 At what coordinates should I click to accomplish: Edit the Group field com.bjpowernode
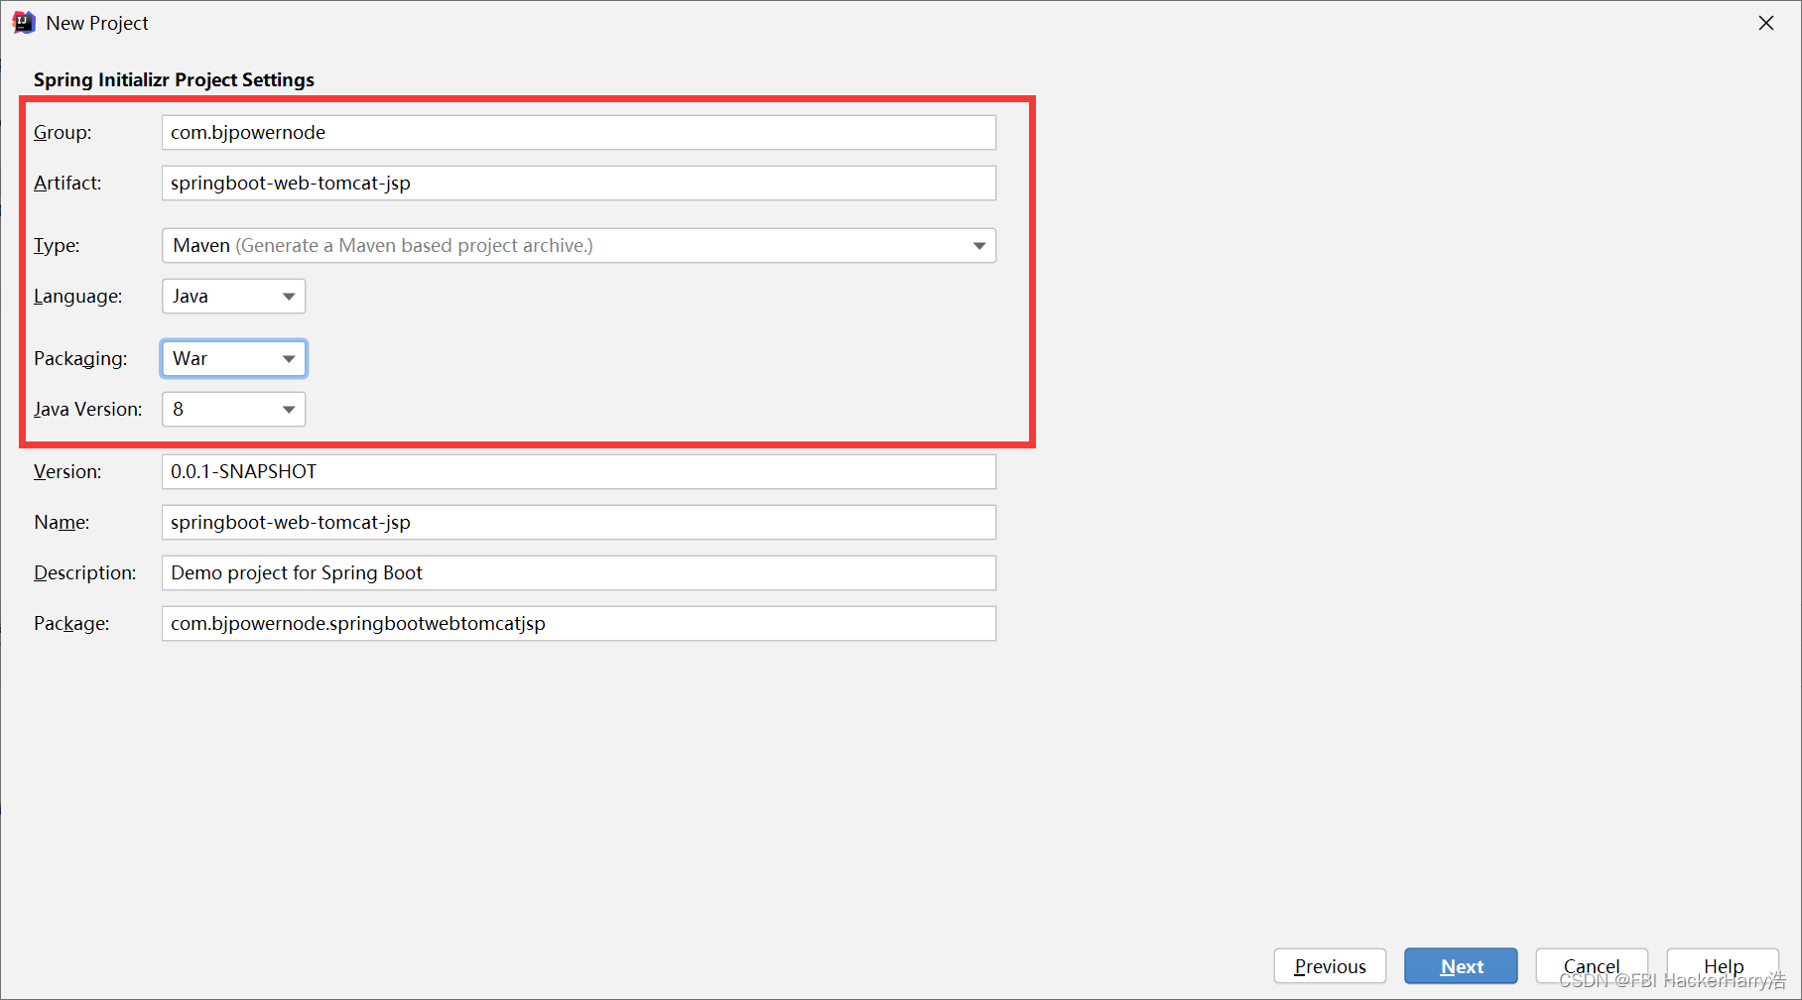(579, 132)
